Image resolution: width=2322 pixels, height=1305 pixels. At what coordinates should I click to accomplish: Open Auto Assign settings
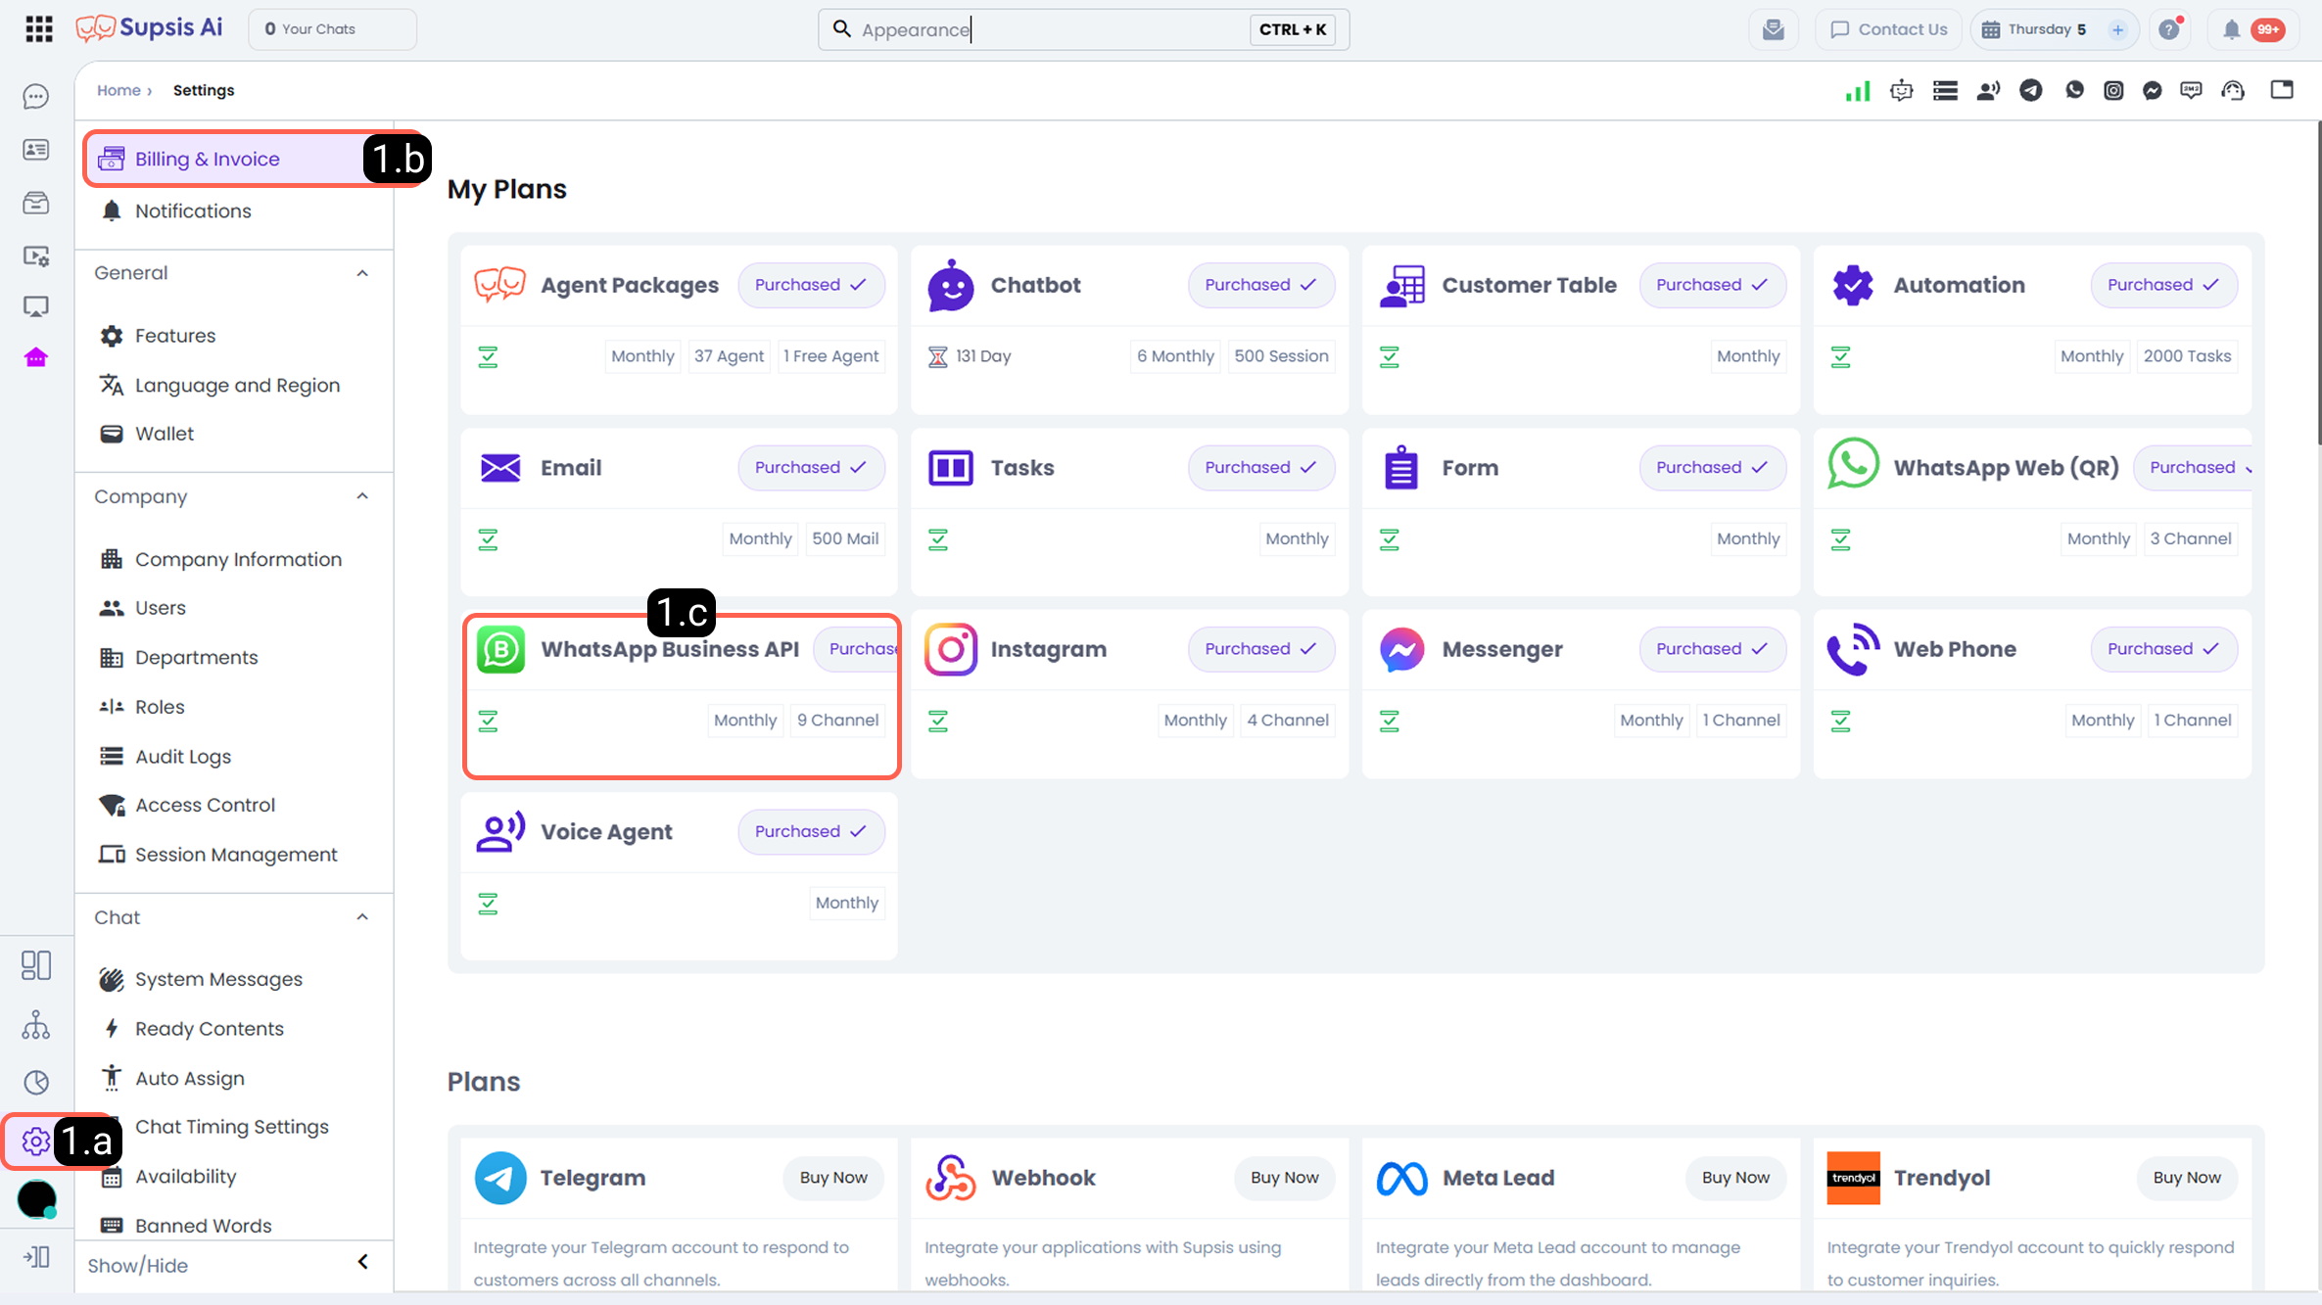point(190,1078)
